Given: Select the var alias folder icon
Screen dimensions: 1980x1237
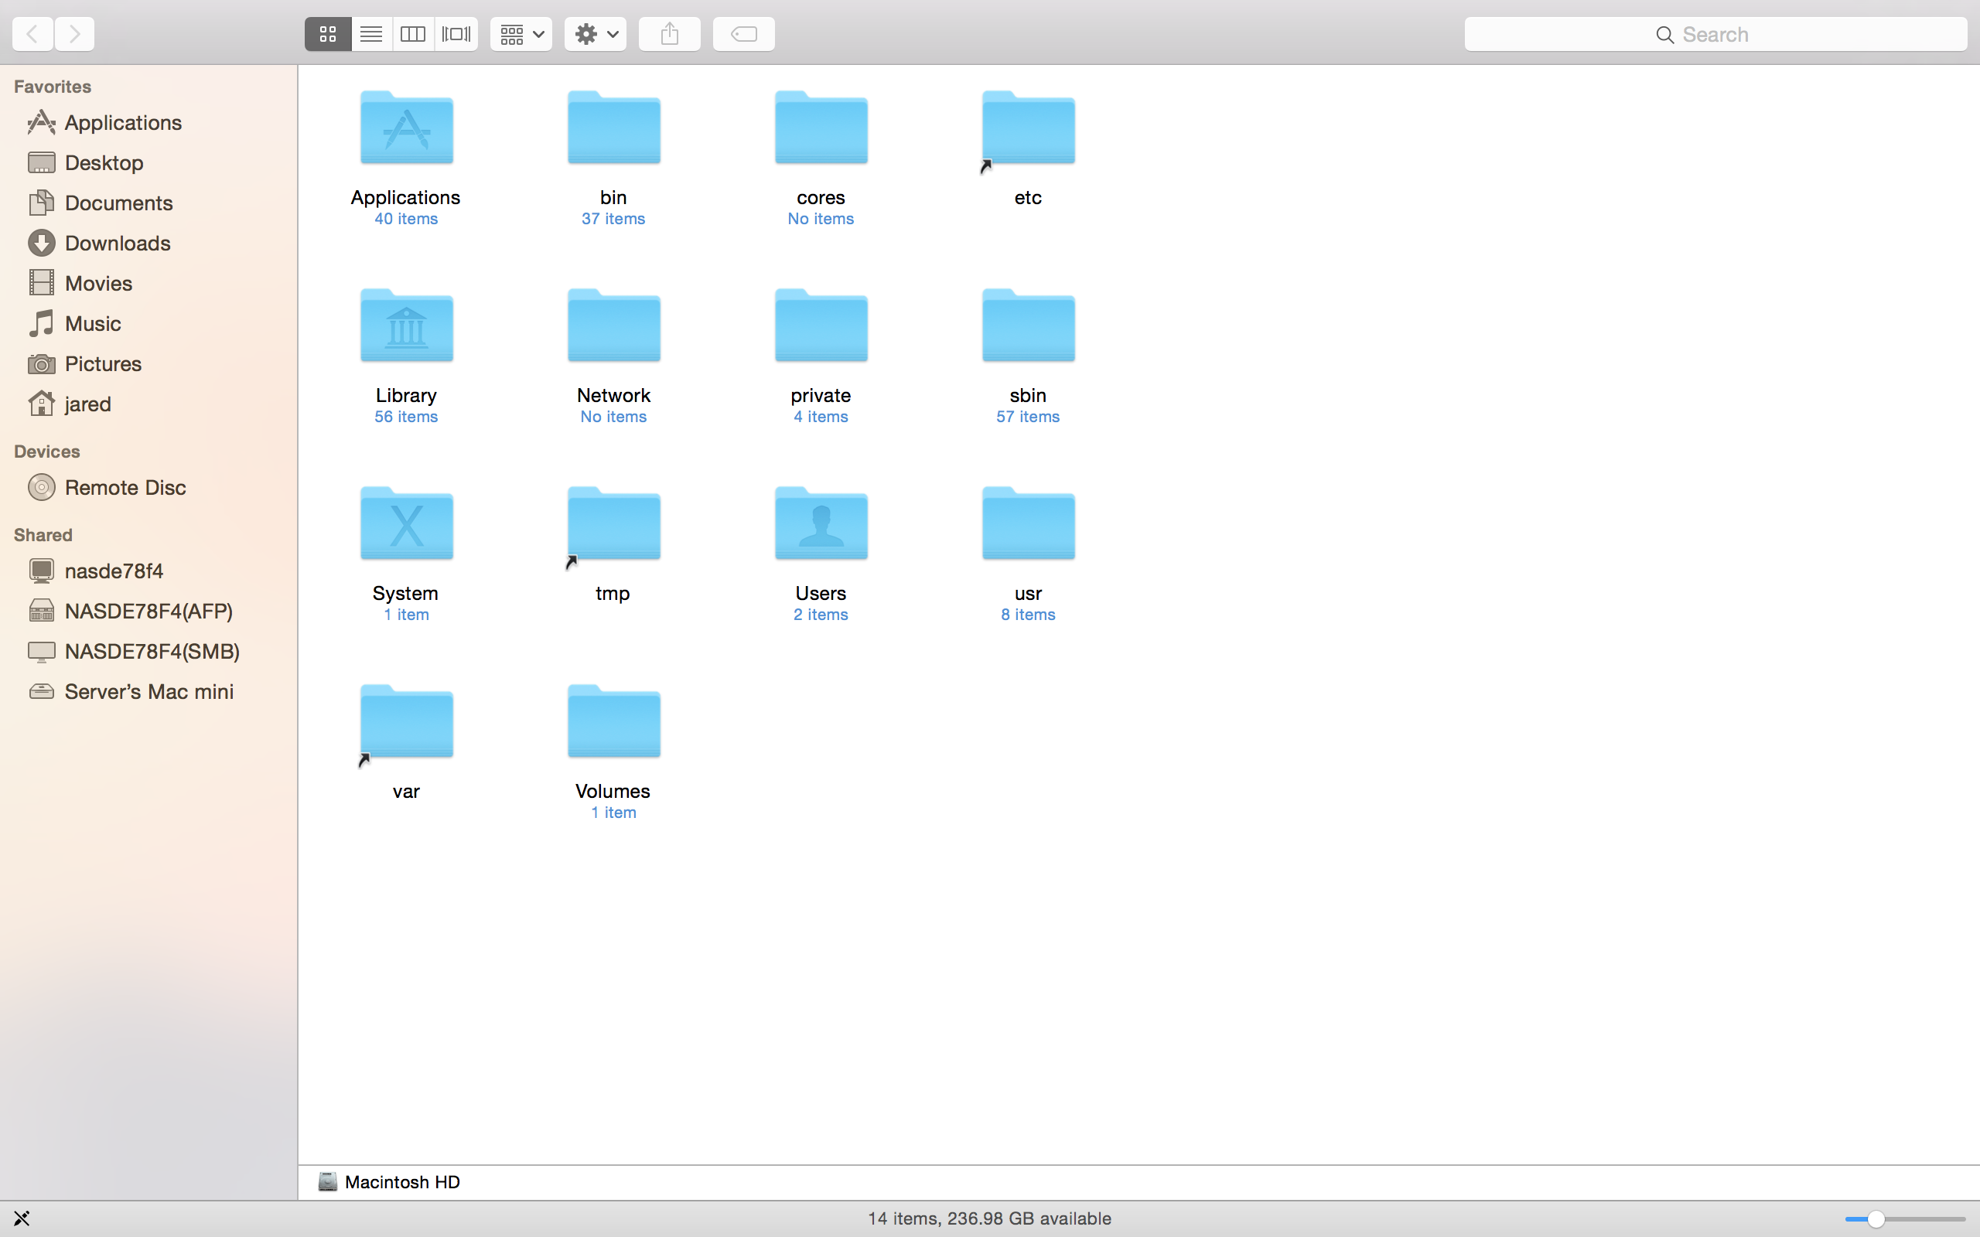Looking at the screenshot, I should tap(407, 723).
